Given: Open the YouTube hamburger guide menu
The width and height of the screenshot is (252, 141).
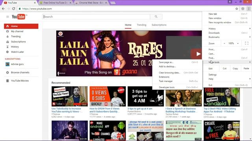Looking at the screenshot, I should [x=7, y=16].
